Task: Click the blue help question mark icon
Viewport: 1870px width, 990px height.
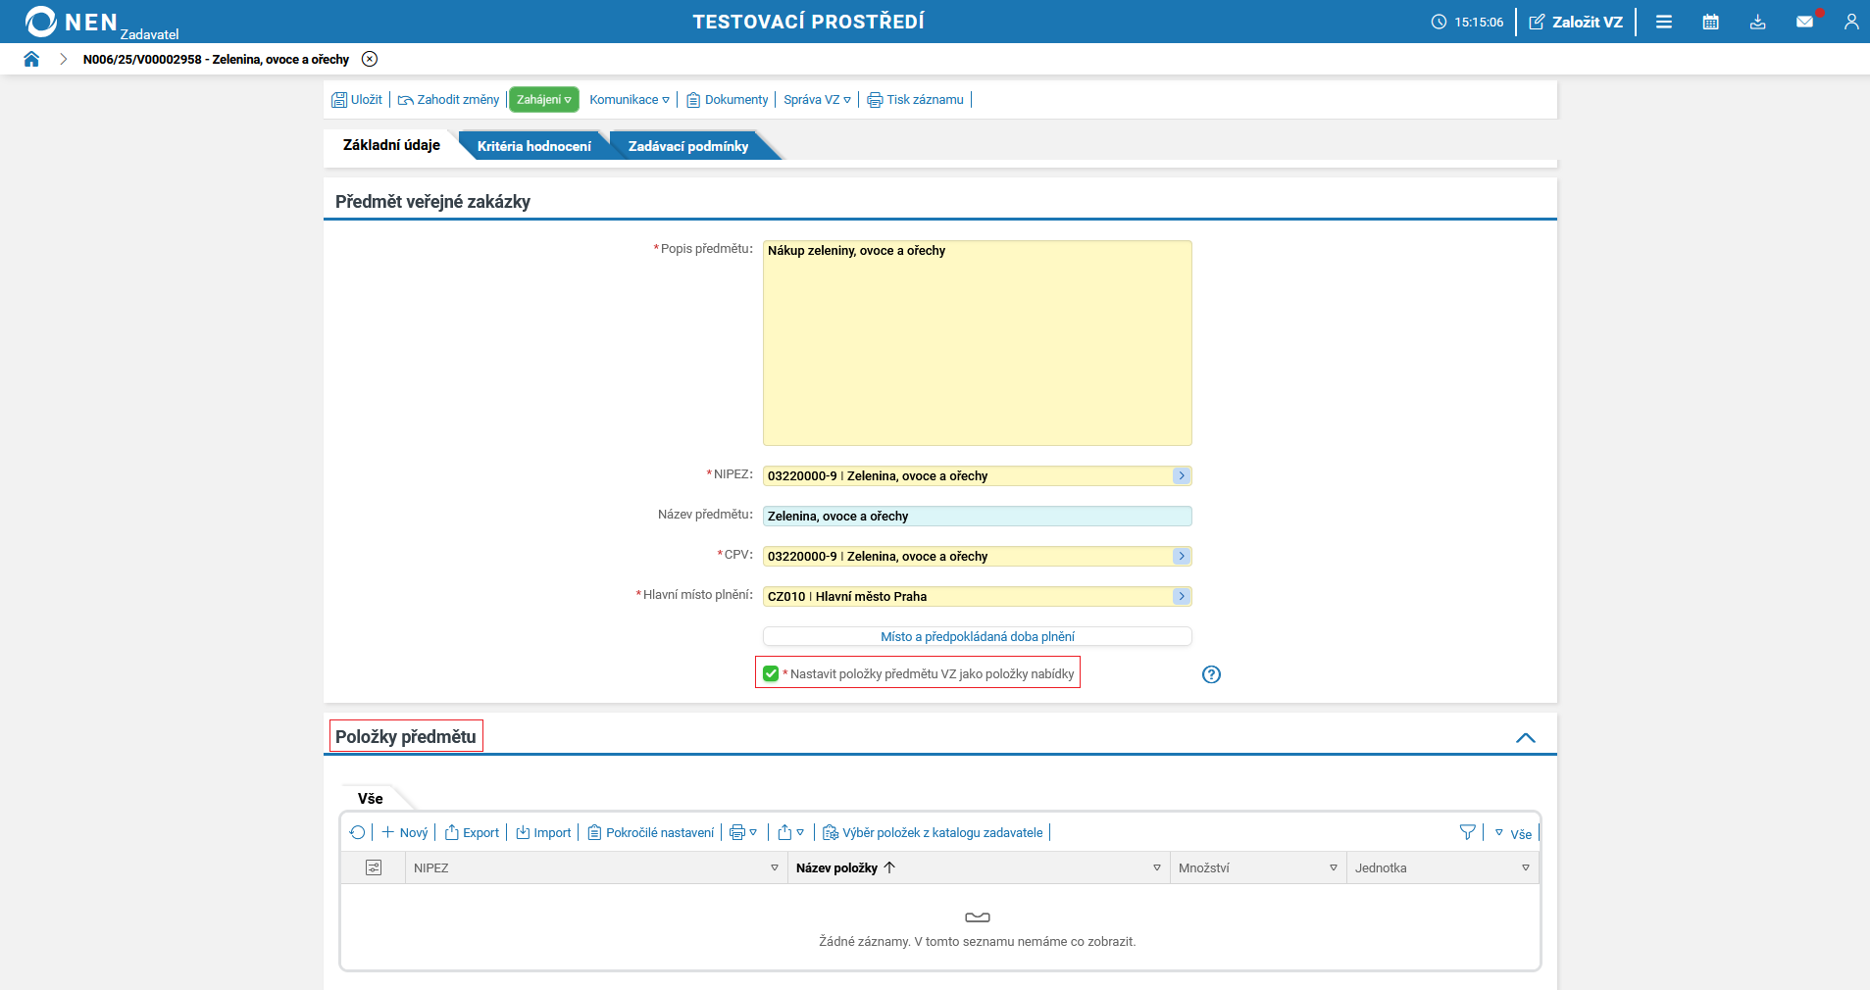Action: click(1211, 674)
